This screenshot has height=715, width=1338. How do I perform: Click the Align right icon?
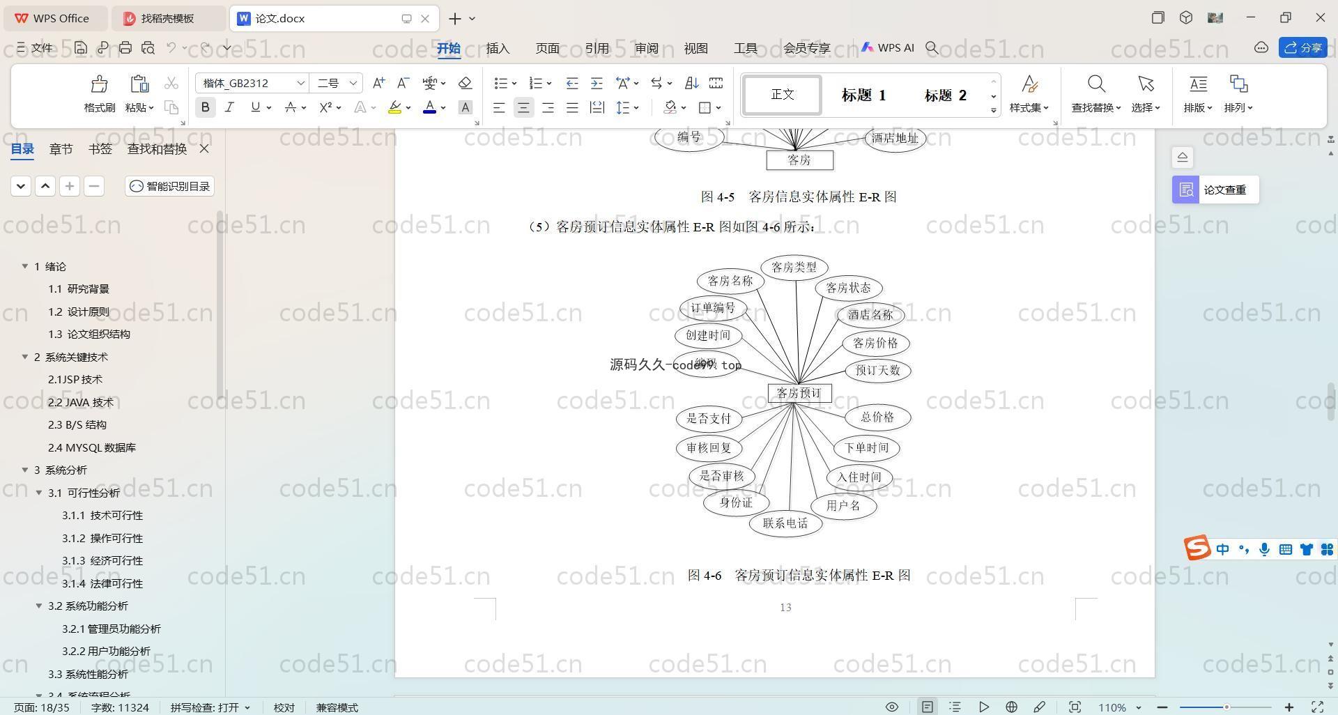(548, 107)
